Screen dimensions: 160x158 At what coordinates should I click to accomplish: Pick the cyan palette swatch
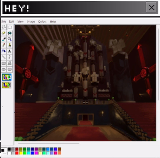28,153
